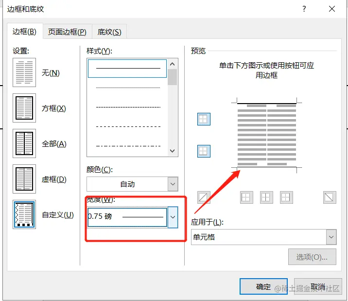Image resolution: width=348 pixels, height=301 pixels.
Task: Click style list scroll down arrow
Action: point(172,151)
